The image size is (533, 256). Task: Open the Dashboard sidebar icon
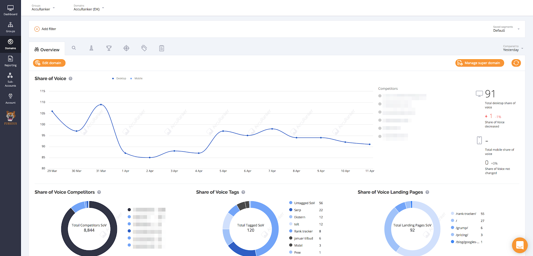click(x=10, y=10)
